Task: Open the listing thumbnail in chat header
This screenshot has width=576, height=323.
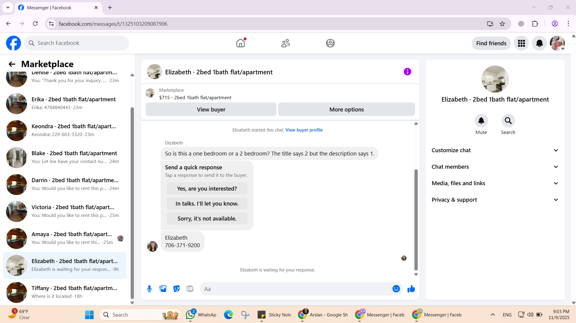Action: point(154,72)
